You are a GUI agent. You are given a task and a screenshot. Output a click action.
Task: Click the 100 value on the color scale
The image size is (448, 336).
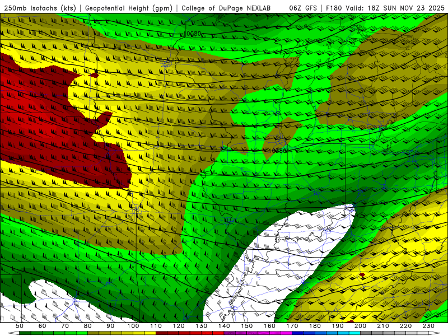(x=133, y=326)
